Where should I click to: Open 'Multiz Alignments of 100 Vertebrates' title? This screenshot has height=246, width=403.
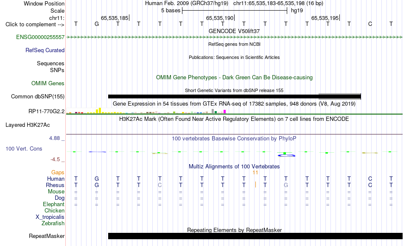click(x=234, y=167)
